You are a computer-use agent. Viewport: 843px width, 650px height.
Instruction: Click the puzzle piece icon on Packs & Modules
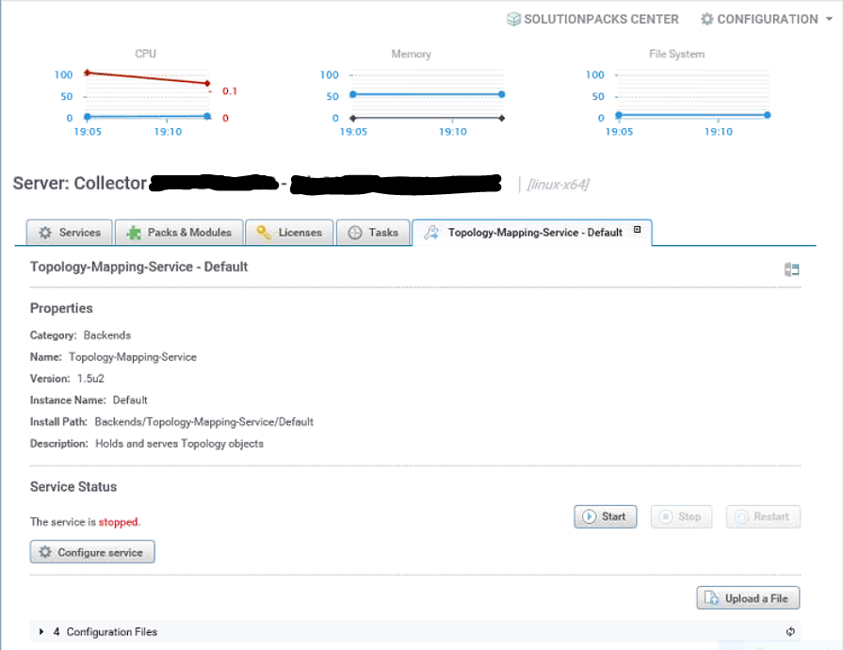coord(134,233)
